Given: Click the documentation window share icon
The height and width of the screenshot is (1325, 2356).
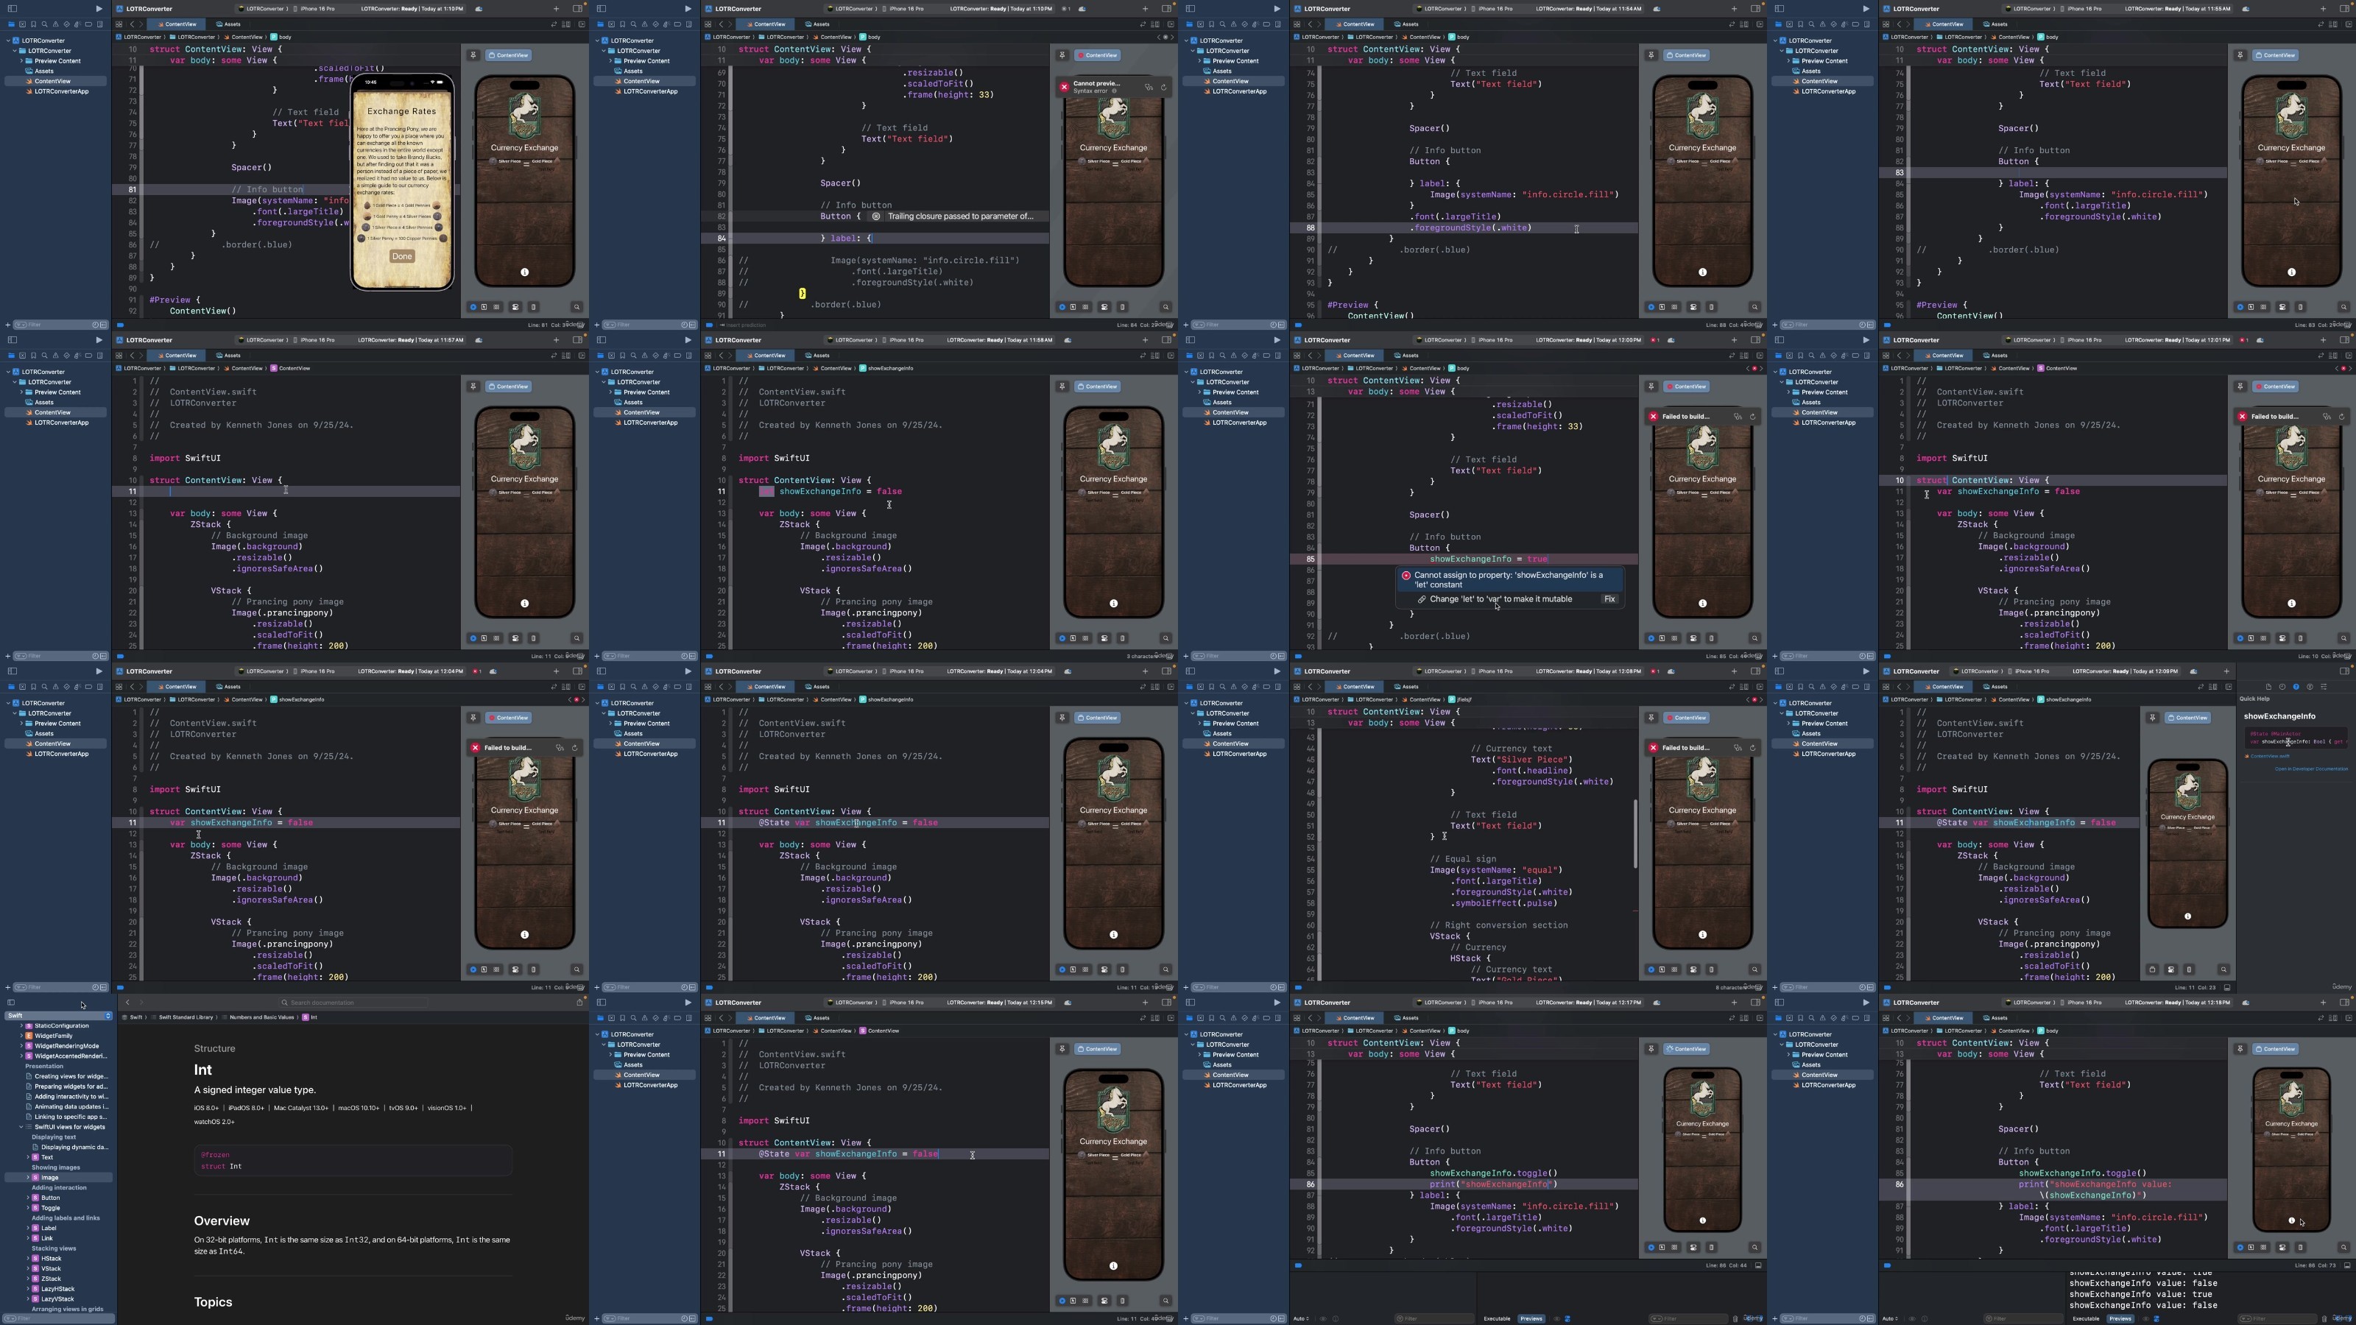Looking at the screenshot, I should point(580,1002).
